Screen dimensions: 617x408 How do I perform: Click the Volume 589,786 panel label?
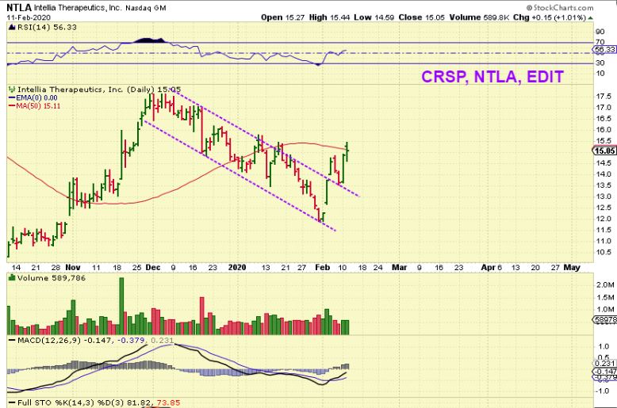coord(52,278)
